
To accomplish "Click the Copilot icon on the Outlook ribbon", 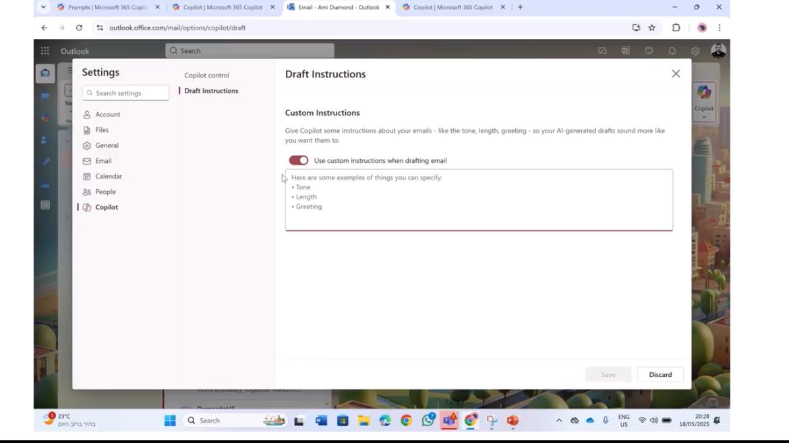I will click(703, 92).
